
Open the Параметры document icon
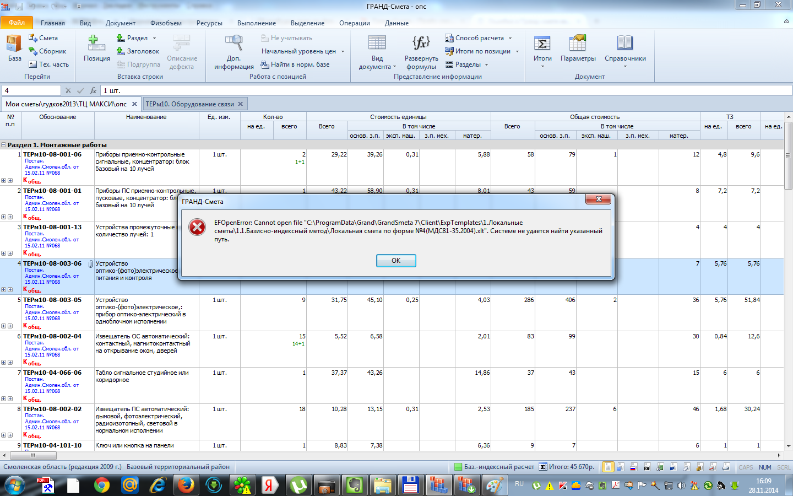(x=578, y=44)
